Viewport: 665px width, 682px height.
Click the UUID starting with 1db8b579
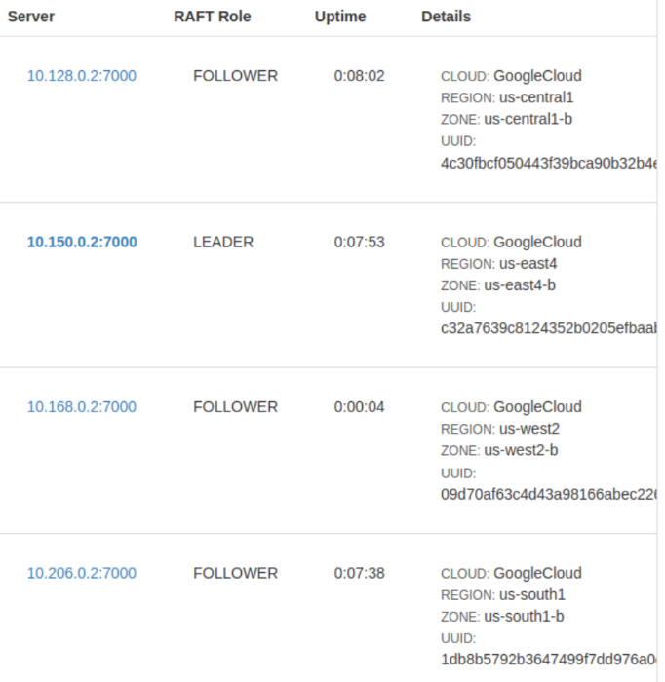[548, 660]
